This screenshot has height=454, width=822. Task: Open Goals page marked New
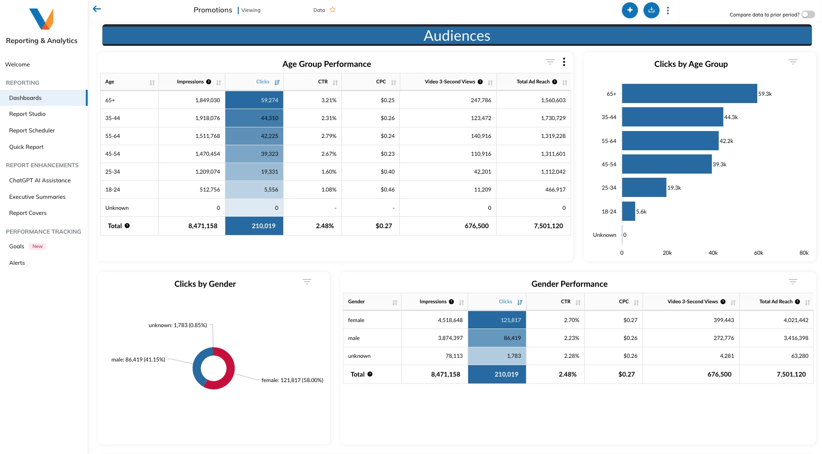tap(17, 246)
